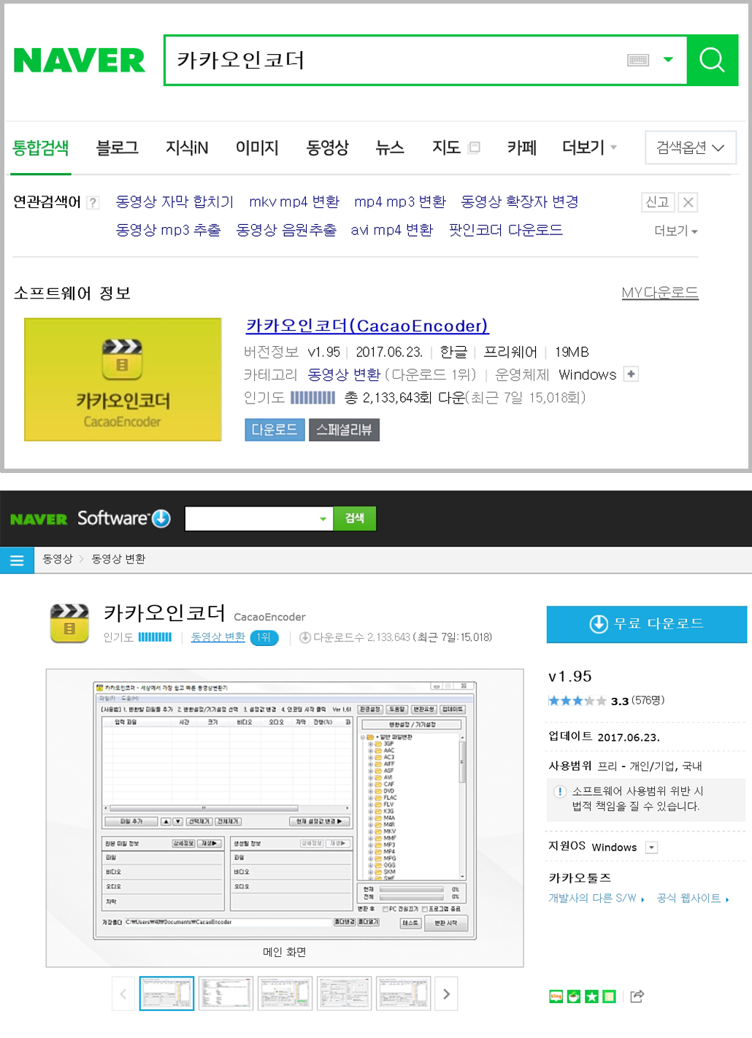The height and width of the screenshot is (1038, 752).
Task: Open related search 동영상 음원추출
Action: click(x=286, y=231)
